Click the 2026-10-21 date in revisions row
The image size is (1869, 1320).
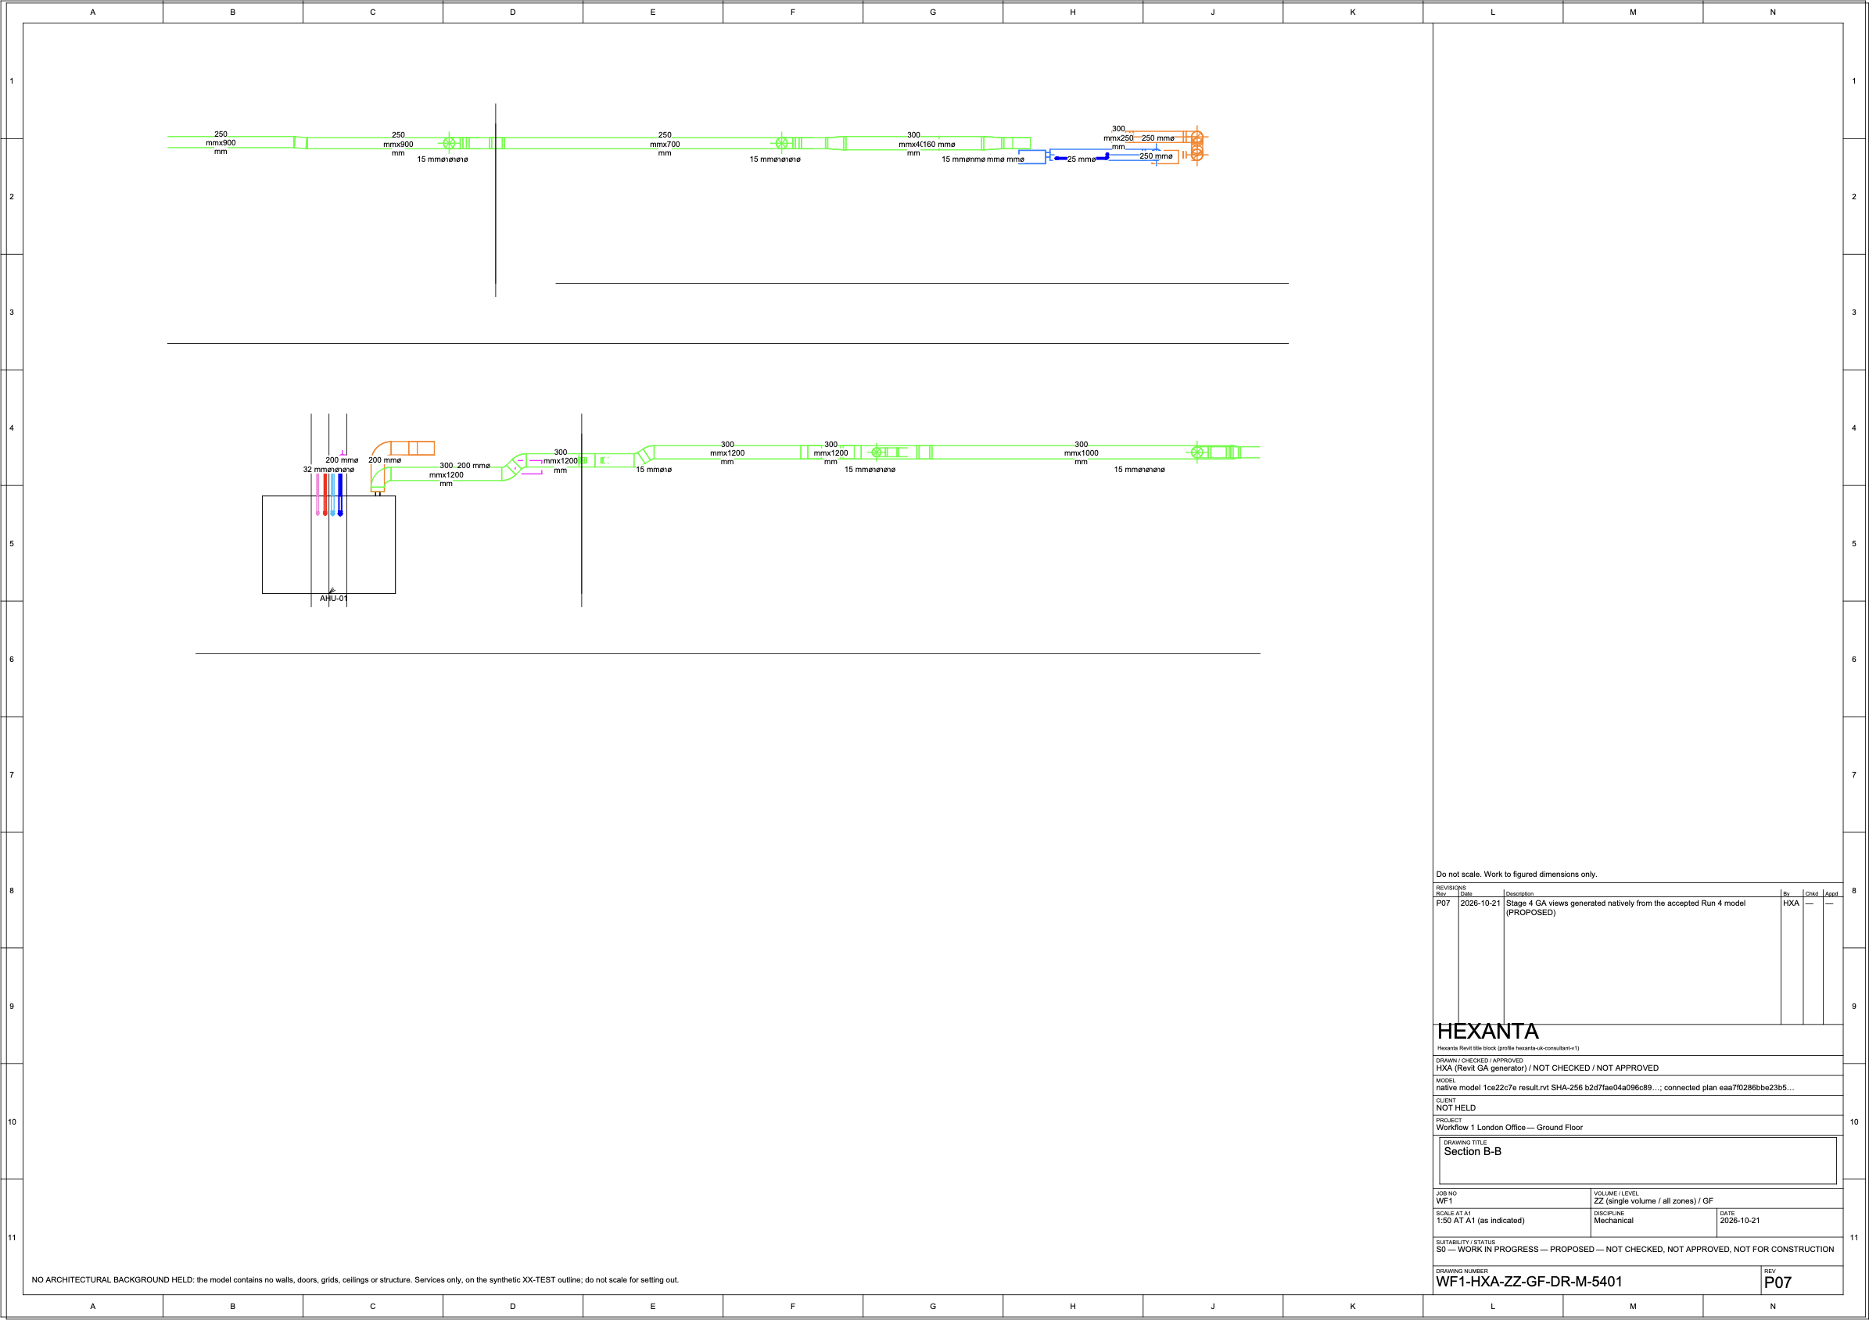1480,903
